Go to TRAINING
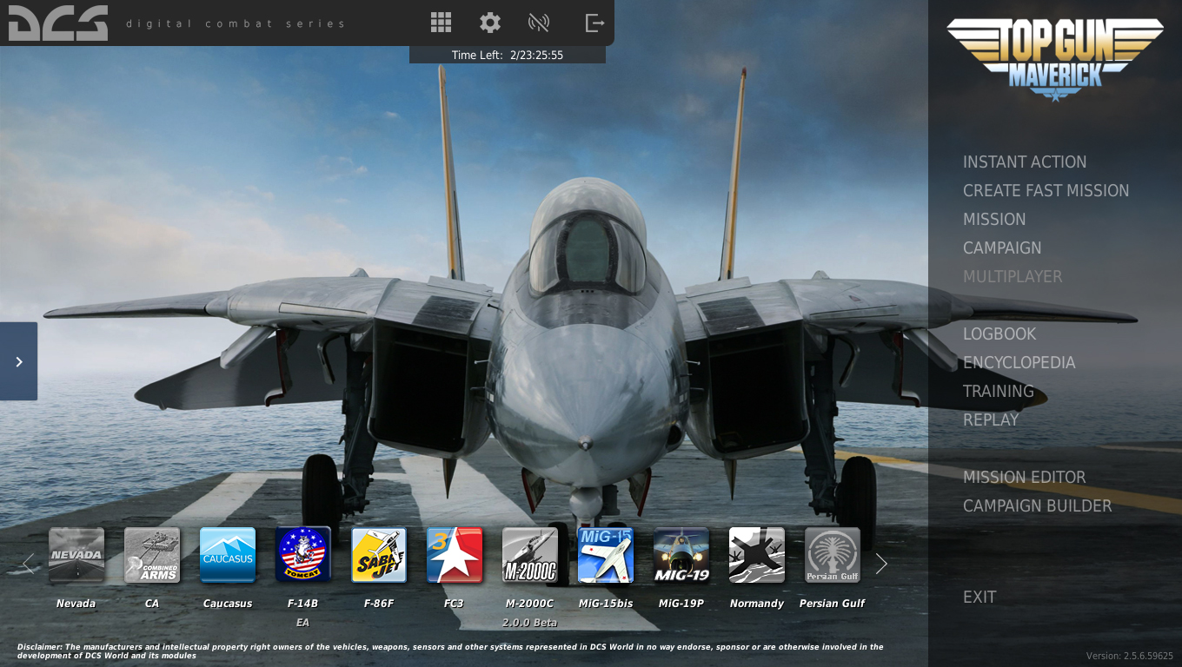The image size is (1182, 667). 999,392
